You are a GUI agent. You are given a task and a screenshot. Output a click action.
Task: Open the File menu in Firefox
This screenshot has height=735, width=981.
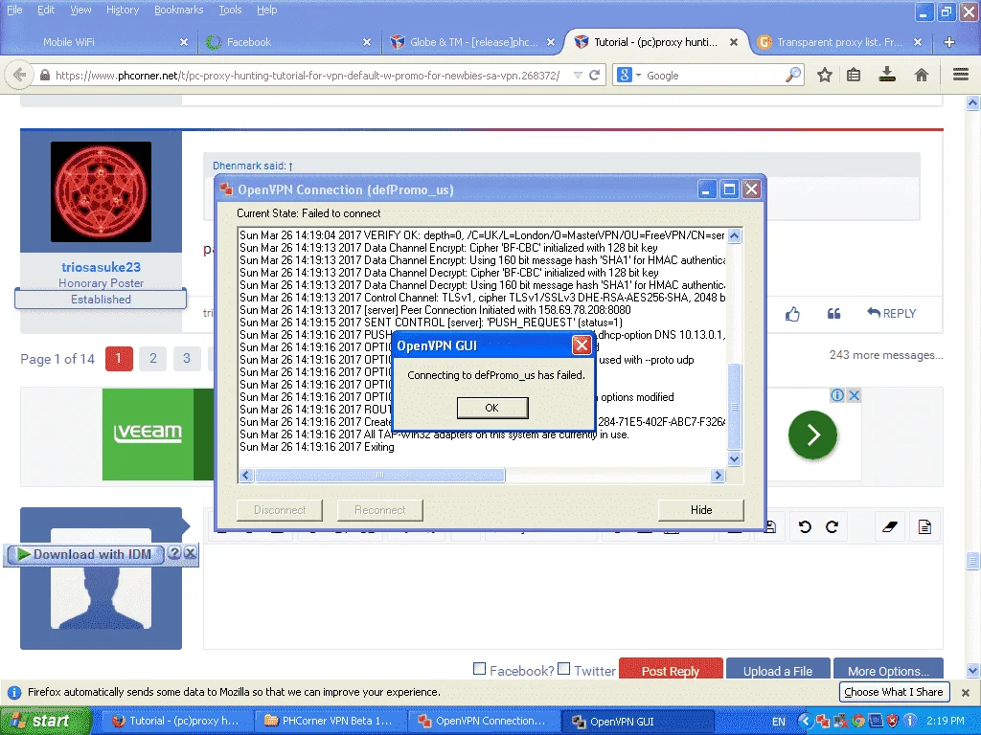point(14,10)
